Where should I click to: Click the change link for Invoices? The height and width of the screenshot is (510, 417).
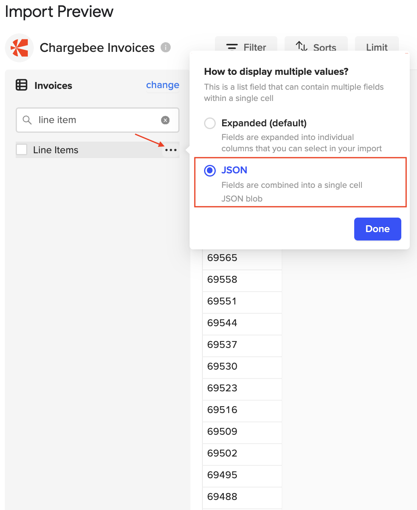[x=163, y=85]
